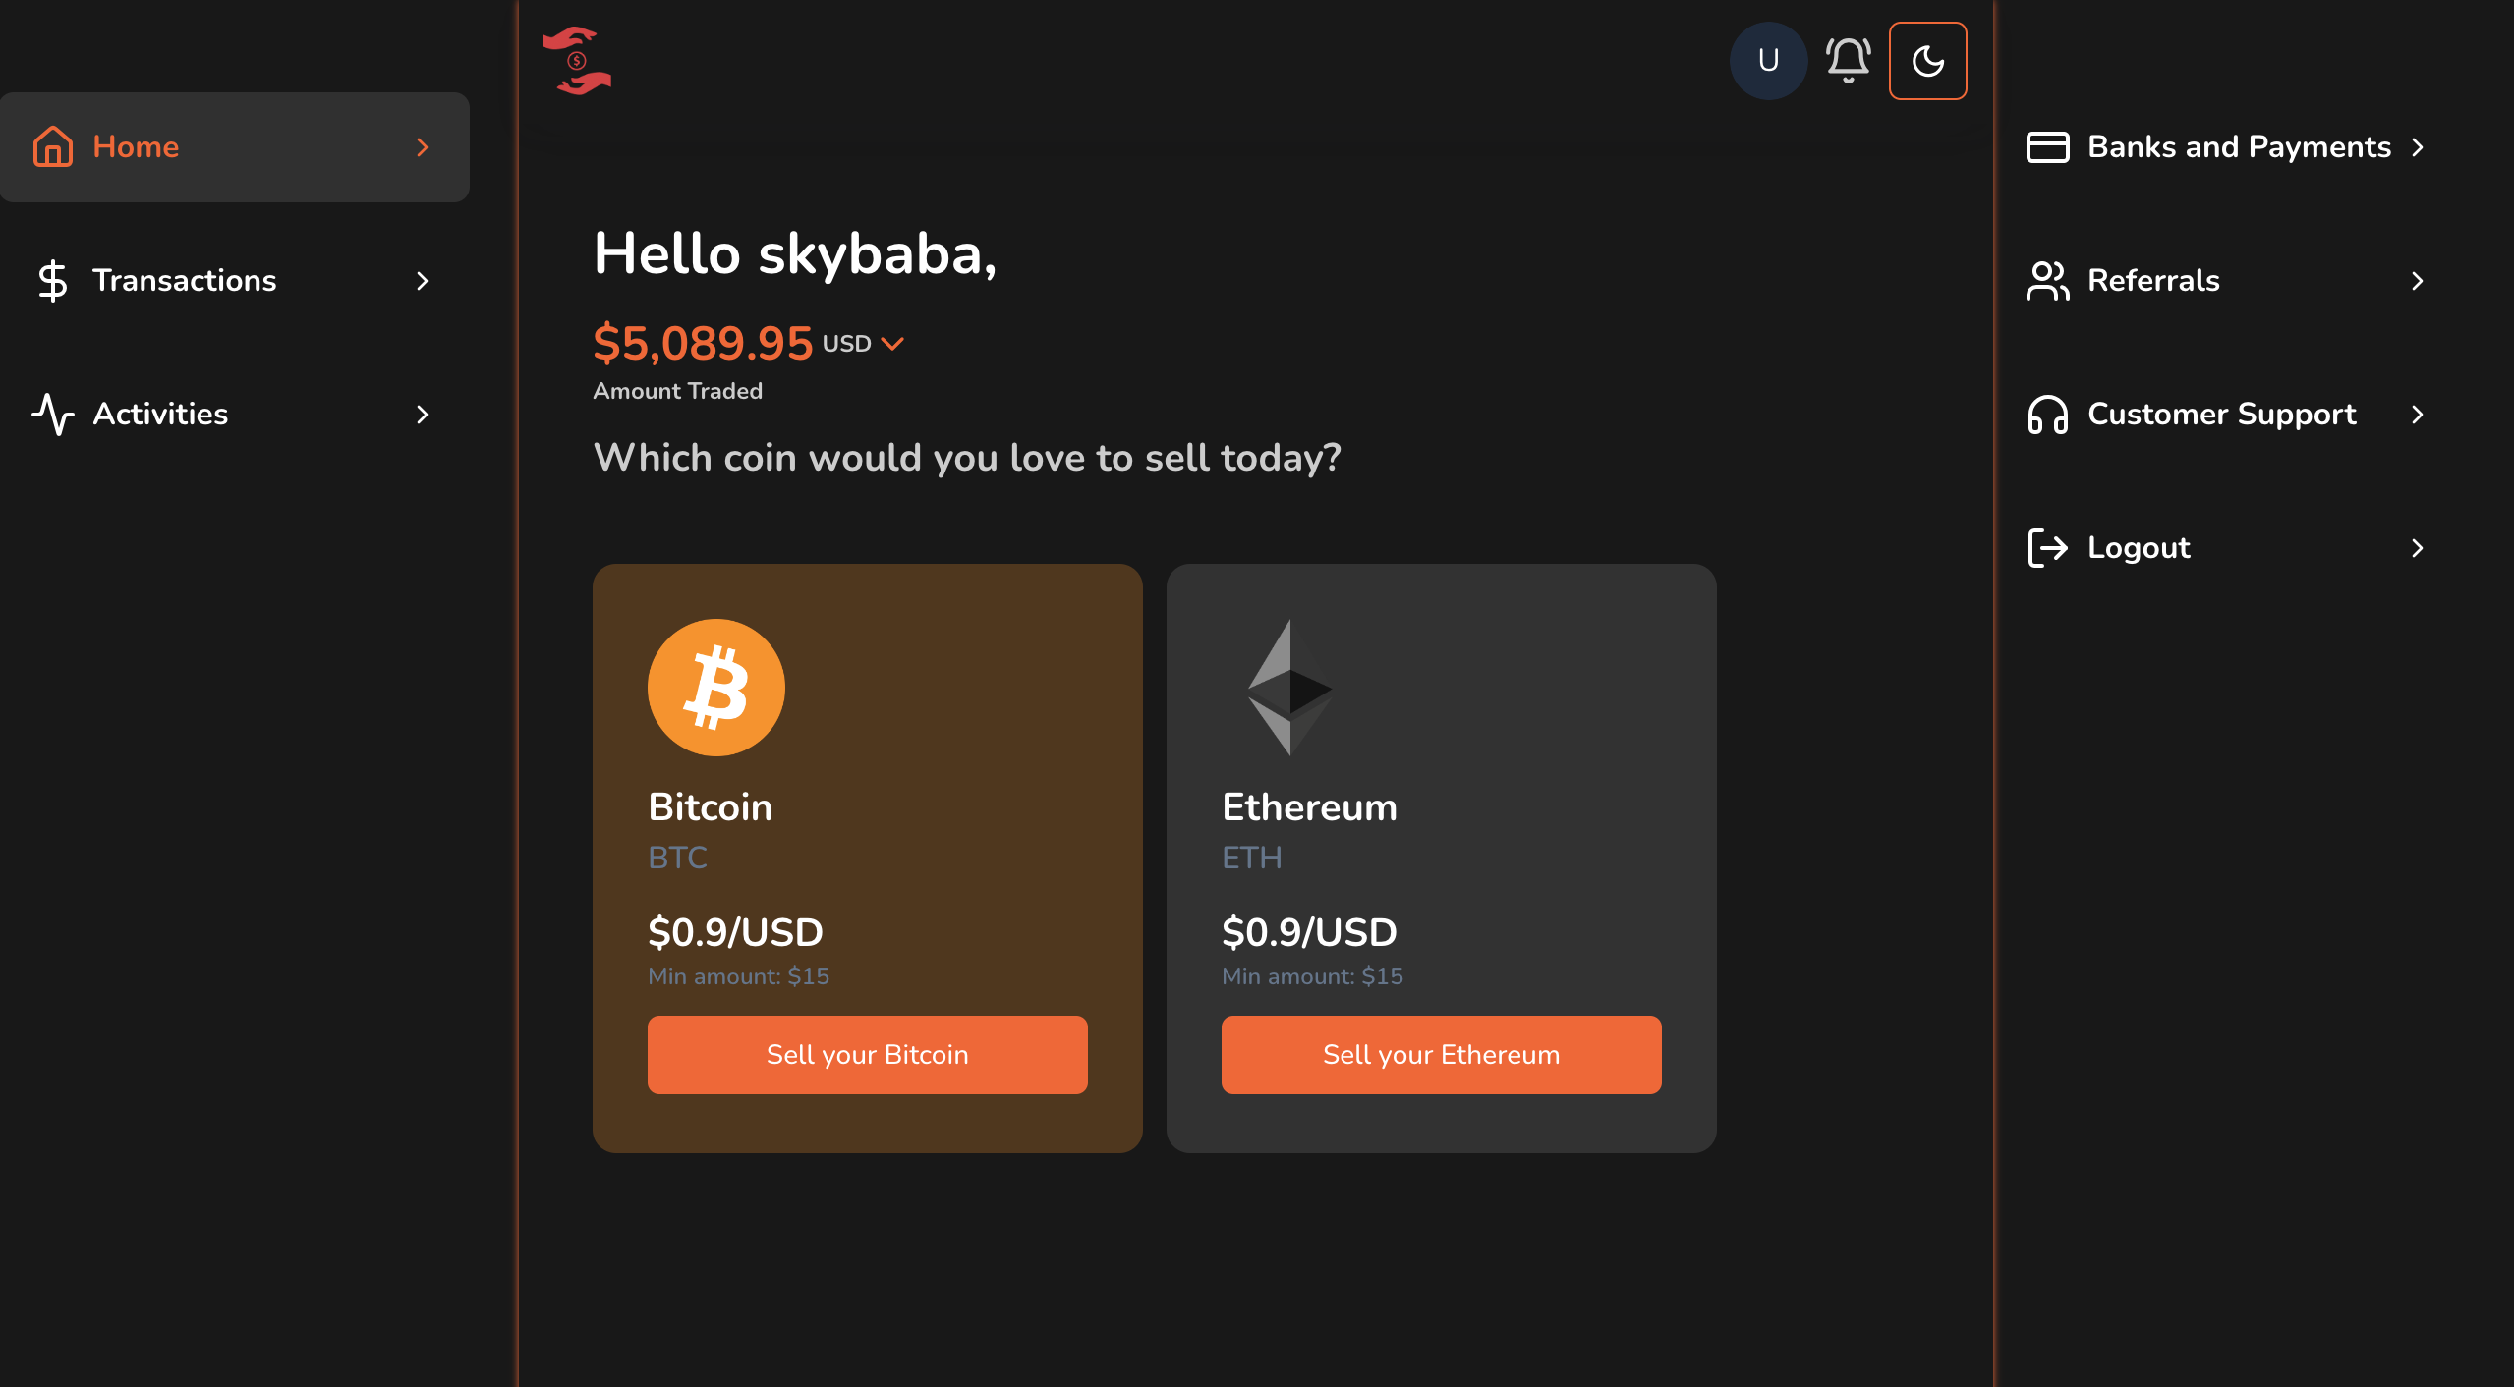Open the USD currency dropdown
The height and width of the screenshot is (1387, 2514).
863,344
